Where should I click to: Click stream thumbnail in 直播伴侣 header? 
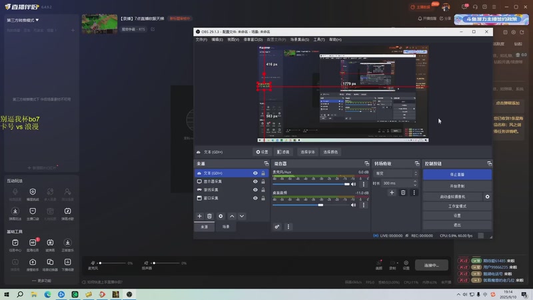coord(99,23)
